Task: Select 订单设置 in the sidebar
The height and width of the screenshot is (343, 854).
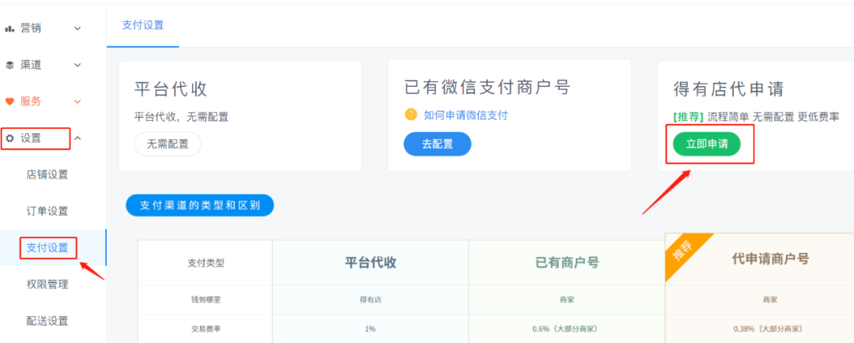Action: [47, 211]
